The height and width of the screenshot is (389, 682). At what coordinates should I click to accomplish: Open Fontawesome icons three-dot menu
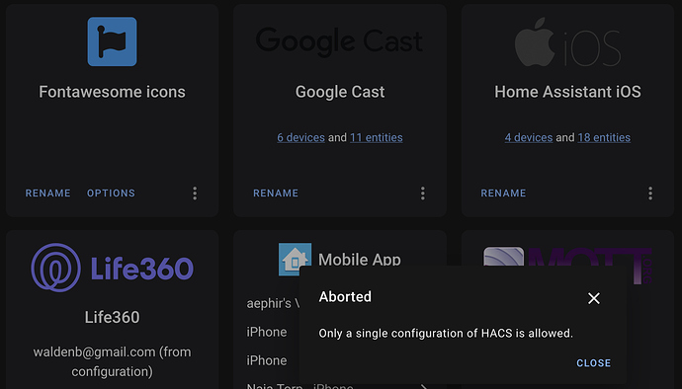(195, 194)
